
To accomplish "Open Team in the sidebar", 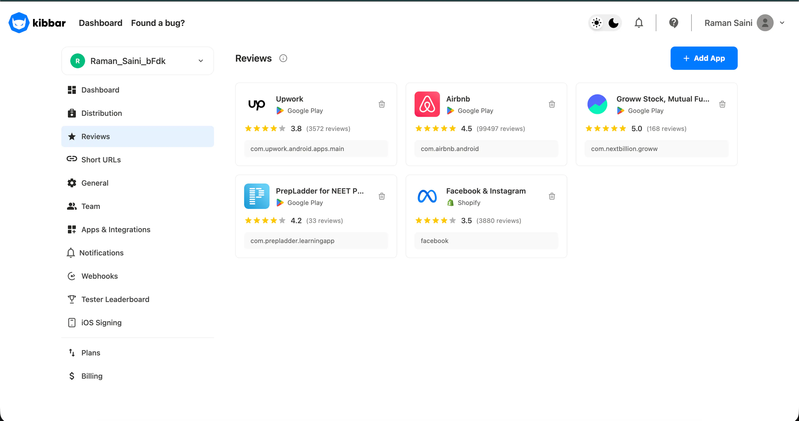I will tap(137, 206).
